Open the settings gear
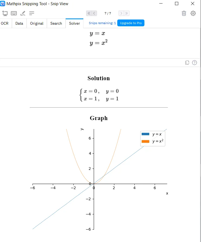The width and height of the screenshot is (201, 242). (x=193, y=13)
